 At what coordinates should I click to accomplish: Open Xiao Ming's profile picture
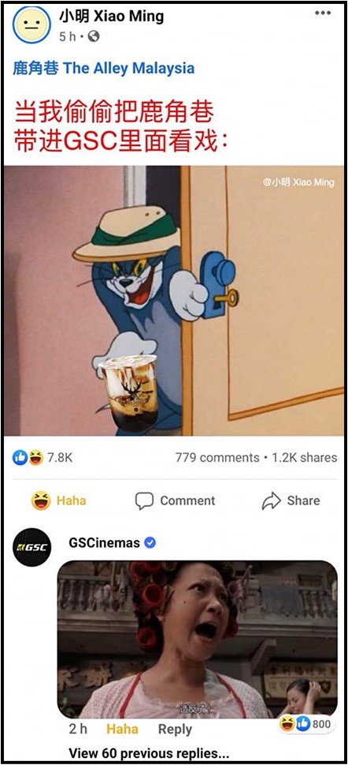point(31,24)
